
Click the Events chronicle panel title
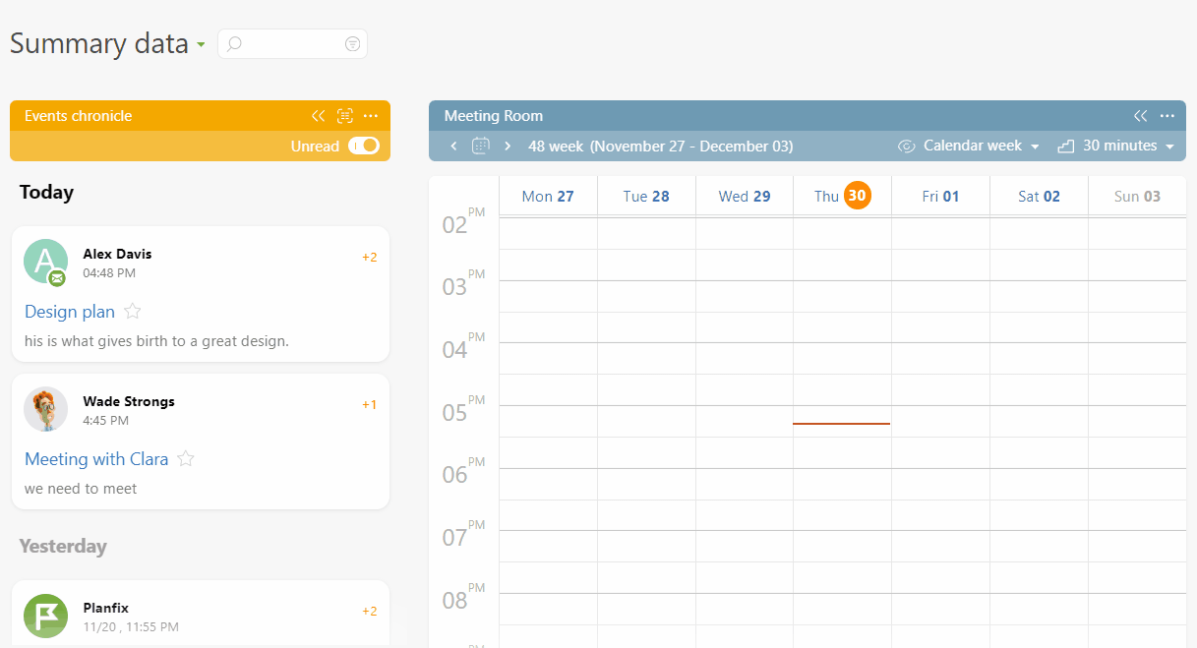tap(78, 116)
